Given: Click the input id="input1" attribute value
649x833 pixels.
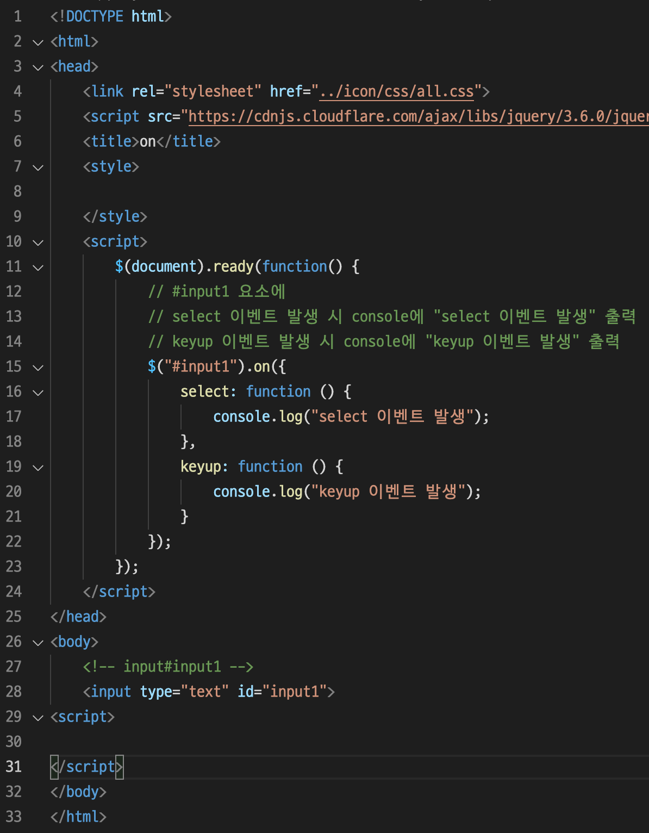Looking at the screenshot, I should pyautogui.click(x=295, y=692).
